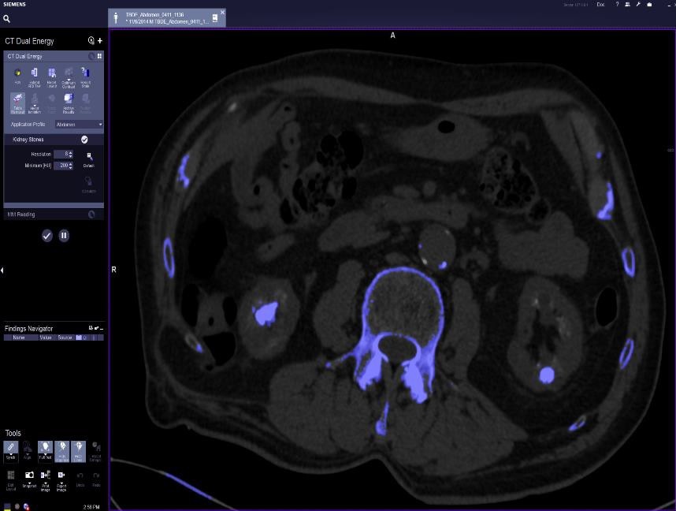Click the search magnifier in top-left

pyautogui.click(x=7, y=19)
